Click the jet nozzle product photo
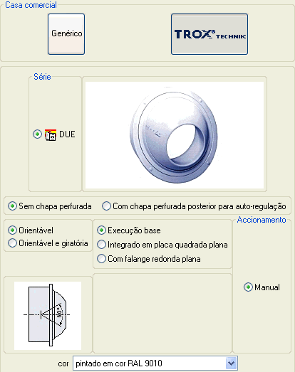The image size is (295, 372). click(175, 135)
